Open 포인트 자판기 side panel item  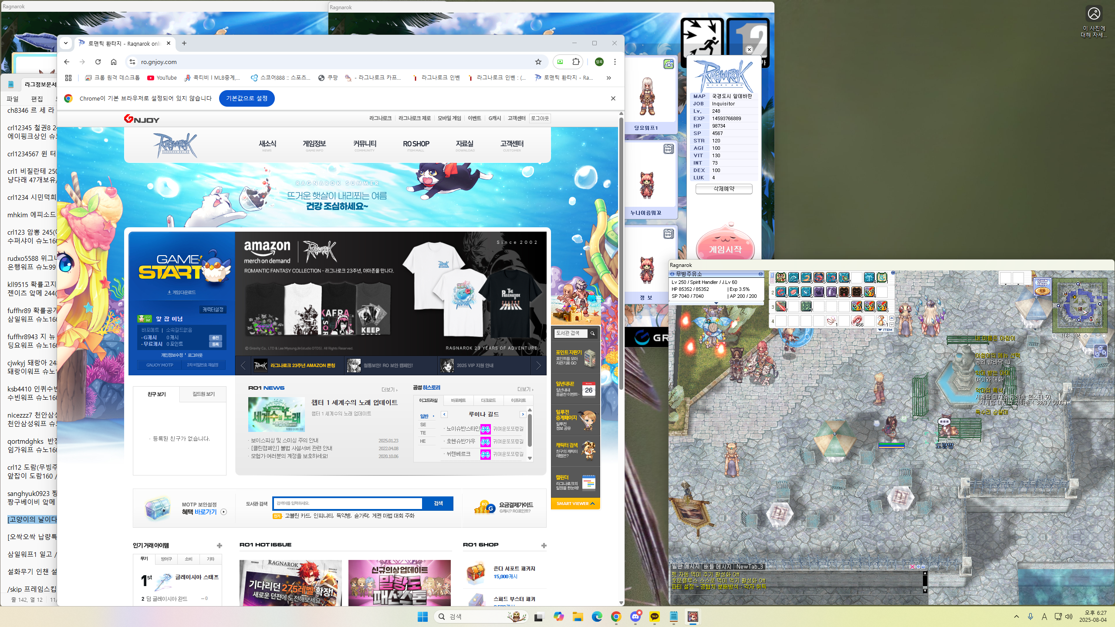point(575,357)
